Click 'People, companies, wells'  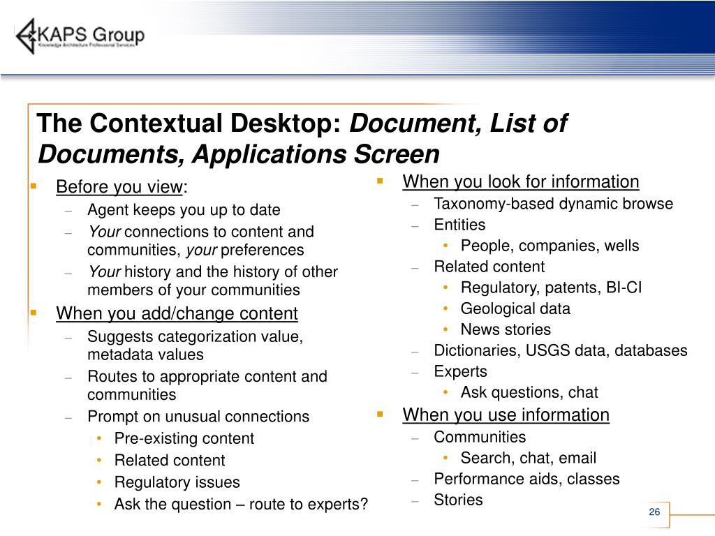(550, 246)
